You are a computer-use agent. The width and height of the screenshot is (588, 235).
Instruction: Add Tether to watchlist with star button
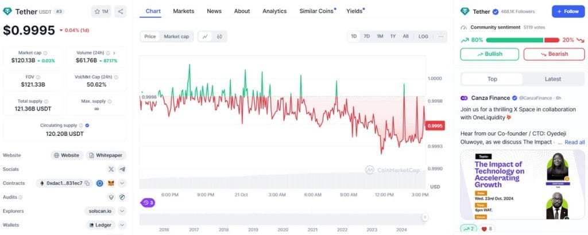[x=101, y=11]
